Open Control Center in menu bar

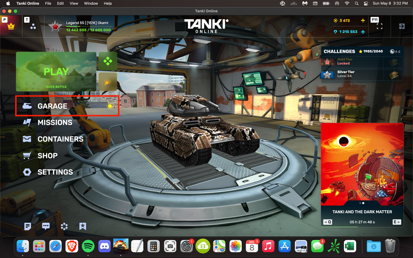click(x=366, y=3)
